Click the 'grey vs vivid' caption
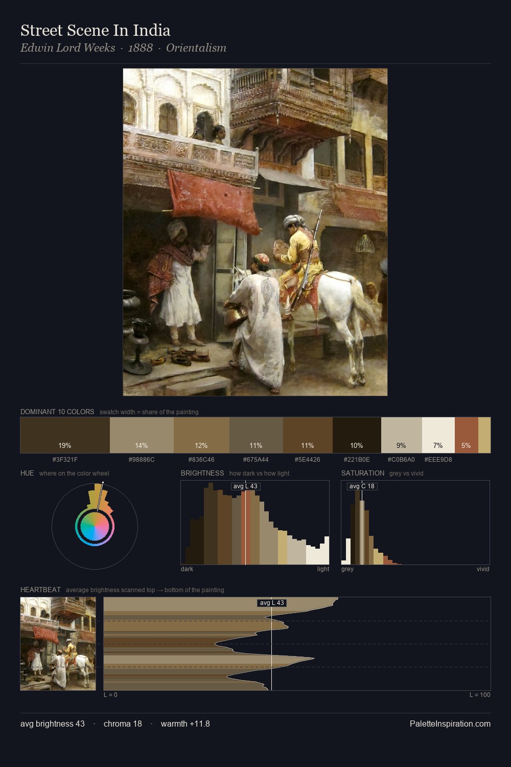Screen dimensions: 511x767 point(406,473)
